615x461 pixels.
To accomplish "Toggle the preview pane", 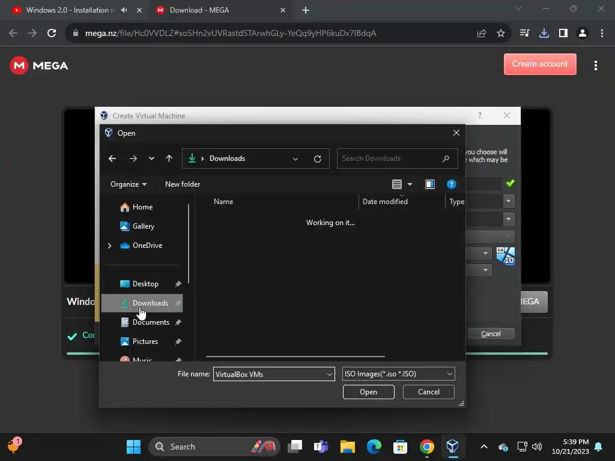I will [430, 184].
